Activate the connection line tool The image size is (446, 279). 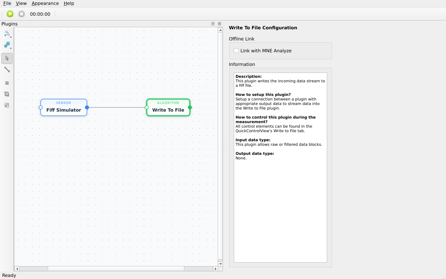tap(7, 70)
